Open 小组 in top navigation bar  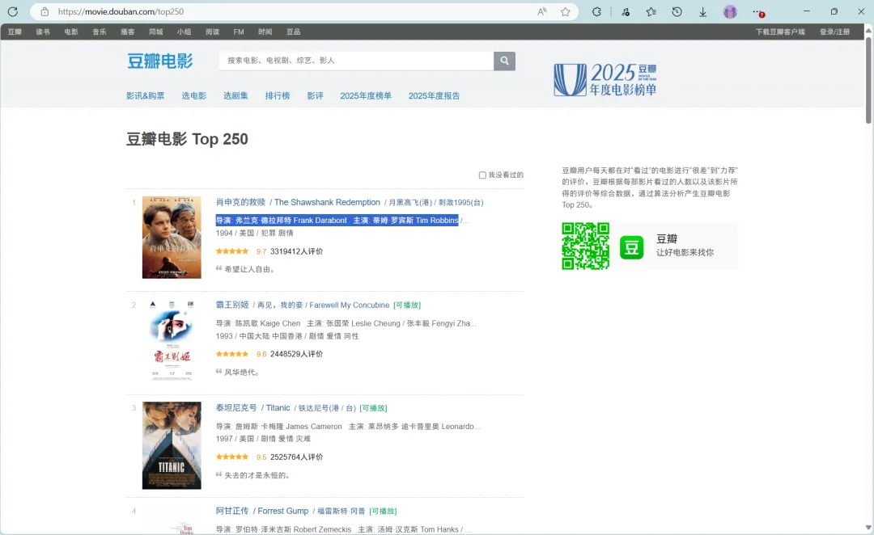(184, 32)
